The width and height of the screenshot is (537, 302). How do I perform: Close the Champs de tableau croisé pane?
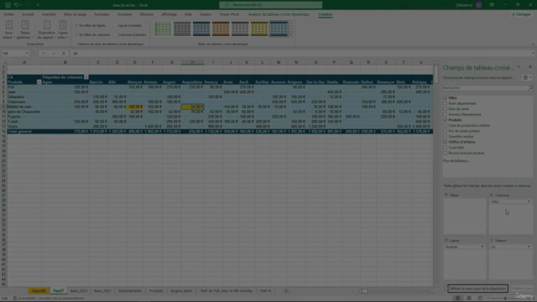click(530, 67)
